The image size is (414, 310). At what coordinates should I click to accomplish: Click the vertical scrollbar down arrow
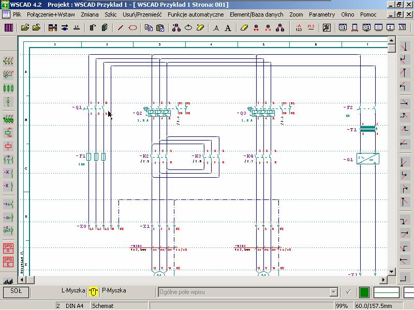point(392,271)
